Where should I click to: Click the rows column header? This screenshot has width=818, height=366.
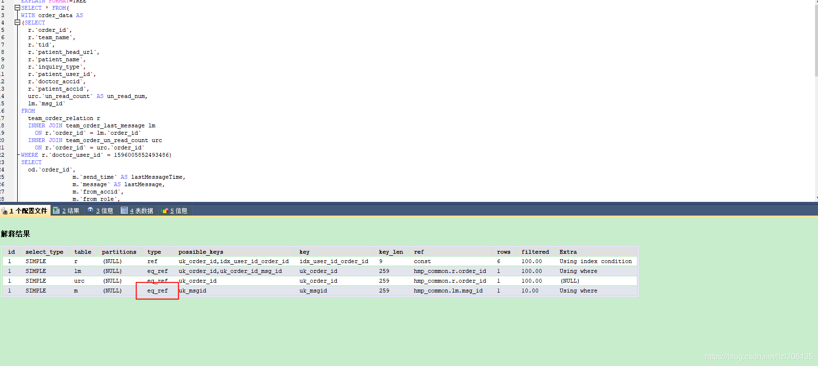coord(503,252)
